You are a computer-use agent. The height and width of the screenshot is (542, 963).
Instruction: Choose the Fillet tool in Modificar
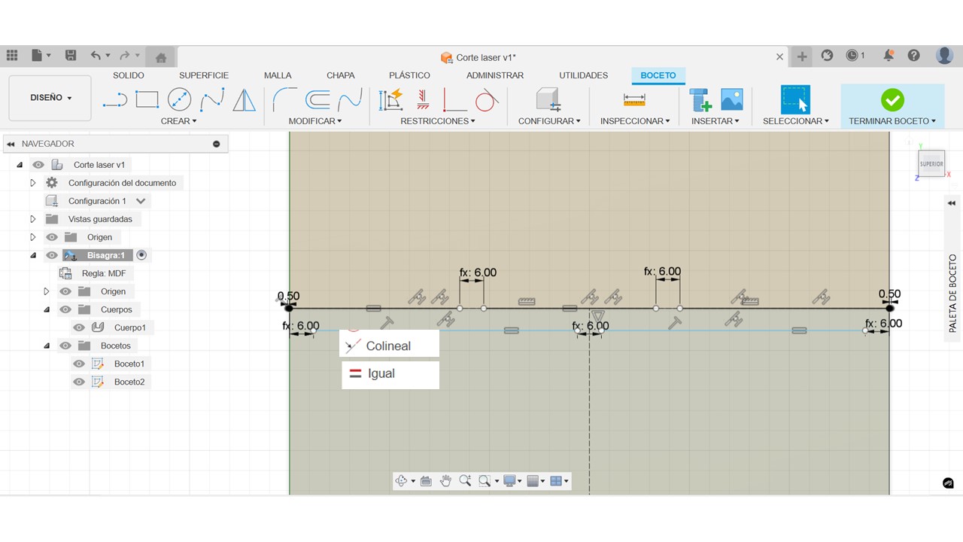click(x=284, y=99)
